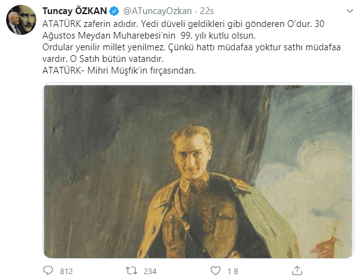Image resolution: width=360 pixels, height=279 pixels.
Task: Click the line 'Ordular yenilir millet yenilmez'
Action: 191,47
